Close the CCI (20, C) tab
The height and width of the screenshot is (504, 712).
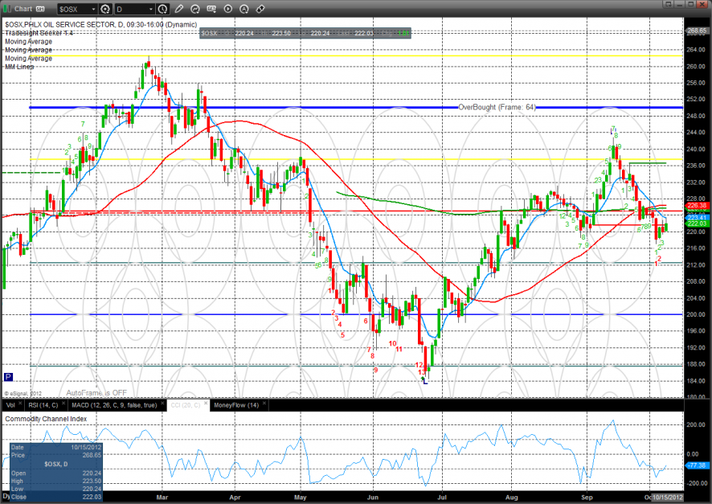pyautogui.click(x=206, y=404)
